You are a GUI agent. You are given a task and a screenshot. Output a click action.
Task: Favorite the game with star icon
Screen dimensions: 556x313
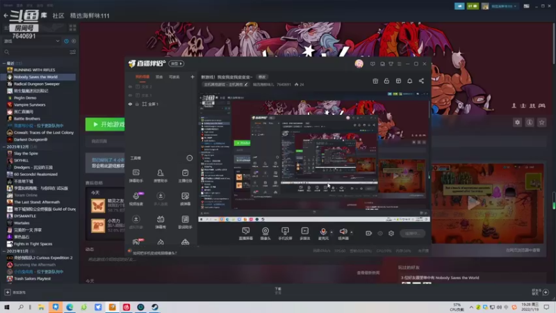click(x=541, y=122)
